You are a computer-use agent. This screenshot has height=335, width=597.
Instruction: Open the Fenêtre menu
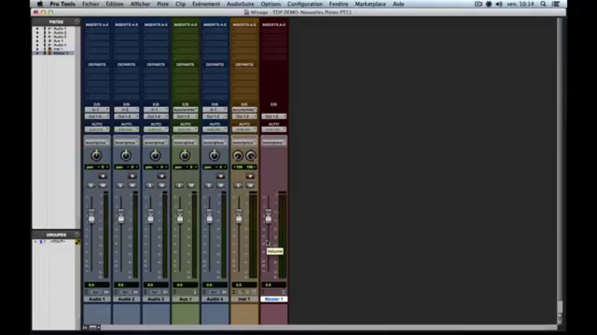[x=339, y=4]
